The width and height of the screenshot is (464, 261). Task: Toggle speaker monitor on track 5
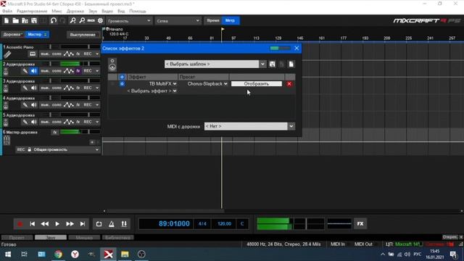[34, 122]
